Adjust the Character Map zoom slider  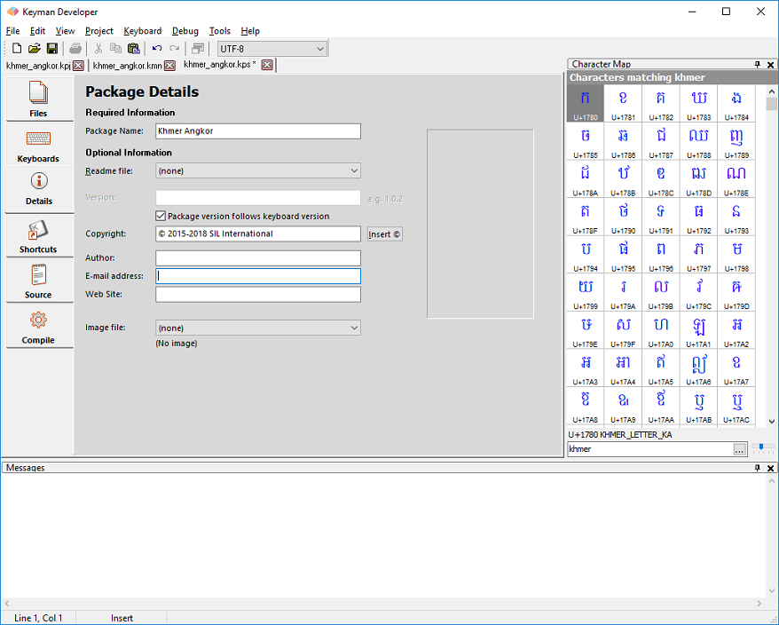pos(761,448)
